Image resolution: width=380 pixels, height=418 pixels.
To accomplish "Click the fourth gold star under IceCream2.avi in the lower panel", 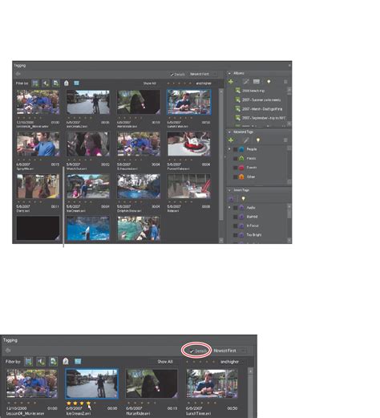I will tap(88, 404).
